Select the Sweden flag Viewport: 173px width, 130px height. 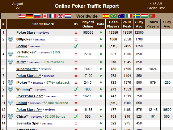pyautogui.click(x=137, y=16)
